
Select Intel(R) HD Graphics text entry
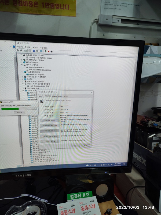36,75
